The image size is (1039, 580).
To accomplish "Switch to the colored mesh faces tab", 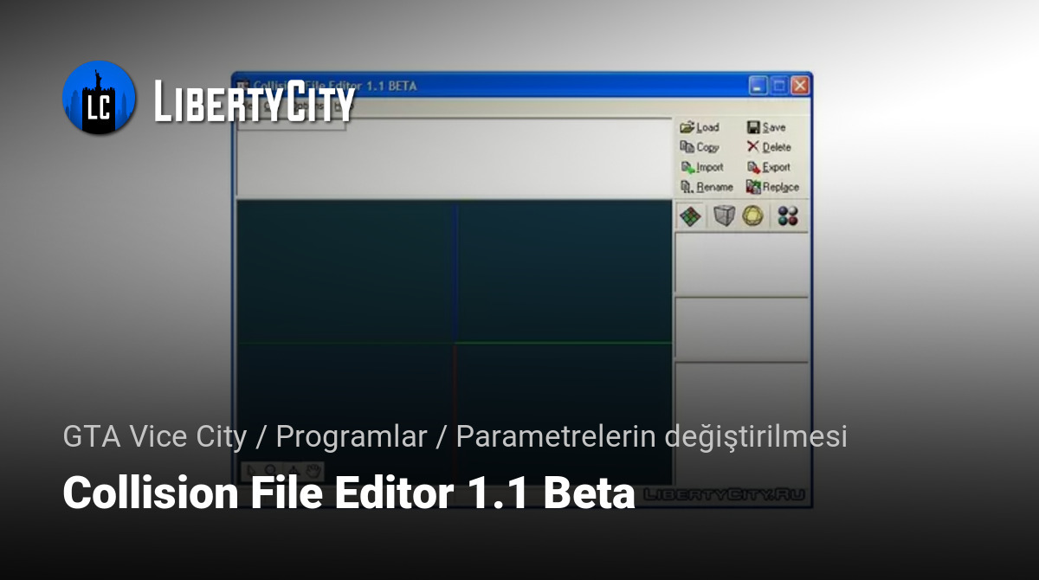I will [690, 216].
